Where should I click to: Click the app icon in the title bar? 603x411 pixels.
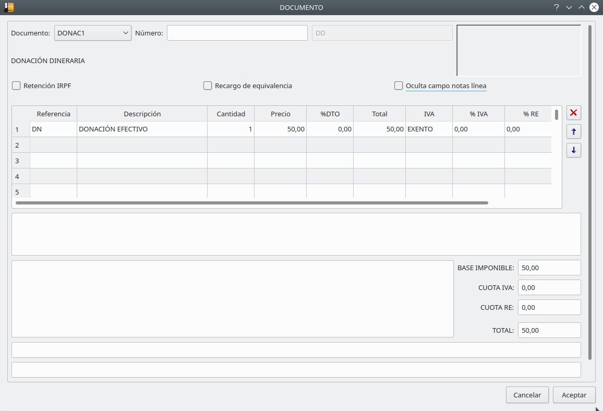pos(8,7)
